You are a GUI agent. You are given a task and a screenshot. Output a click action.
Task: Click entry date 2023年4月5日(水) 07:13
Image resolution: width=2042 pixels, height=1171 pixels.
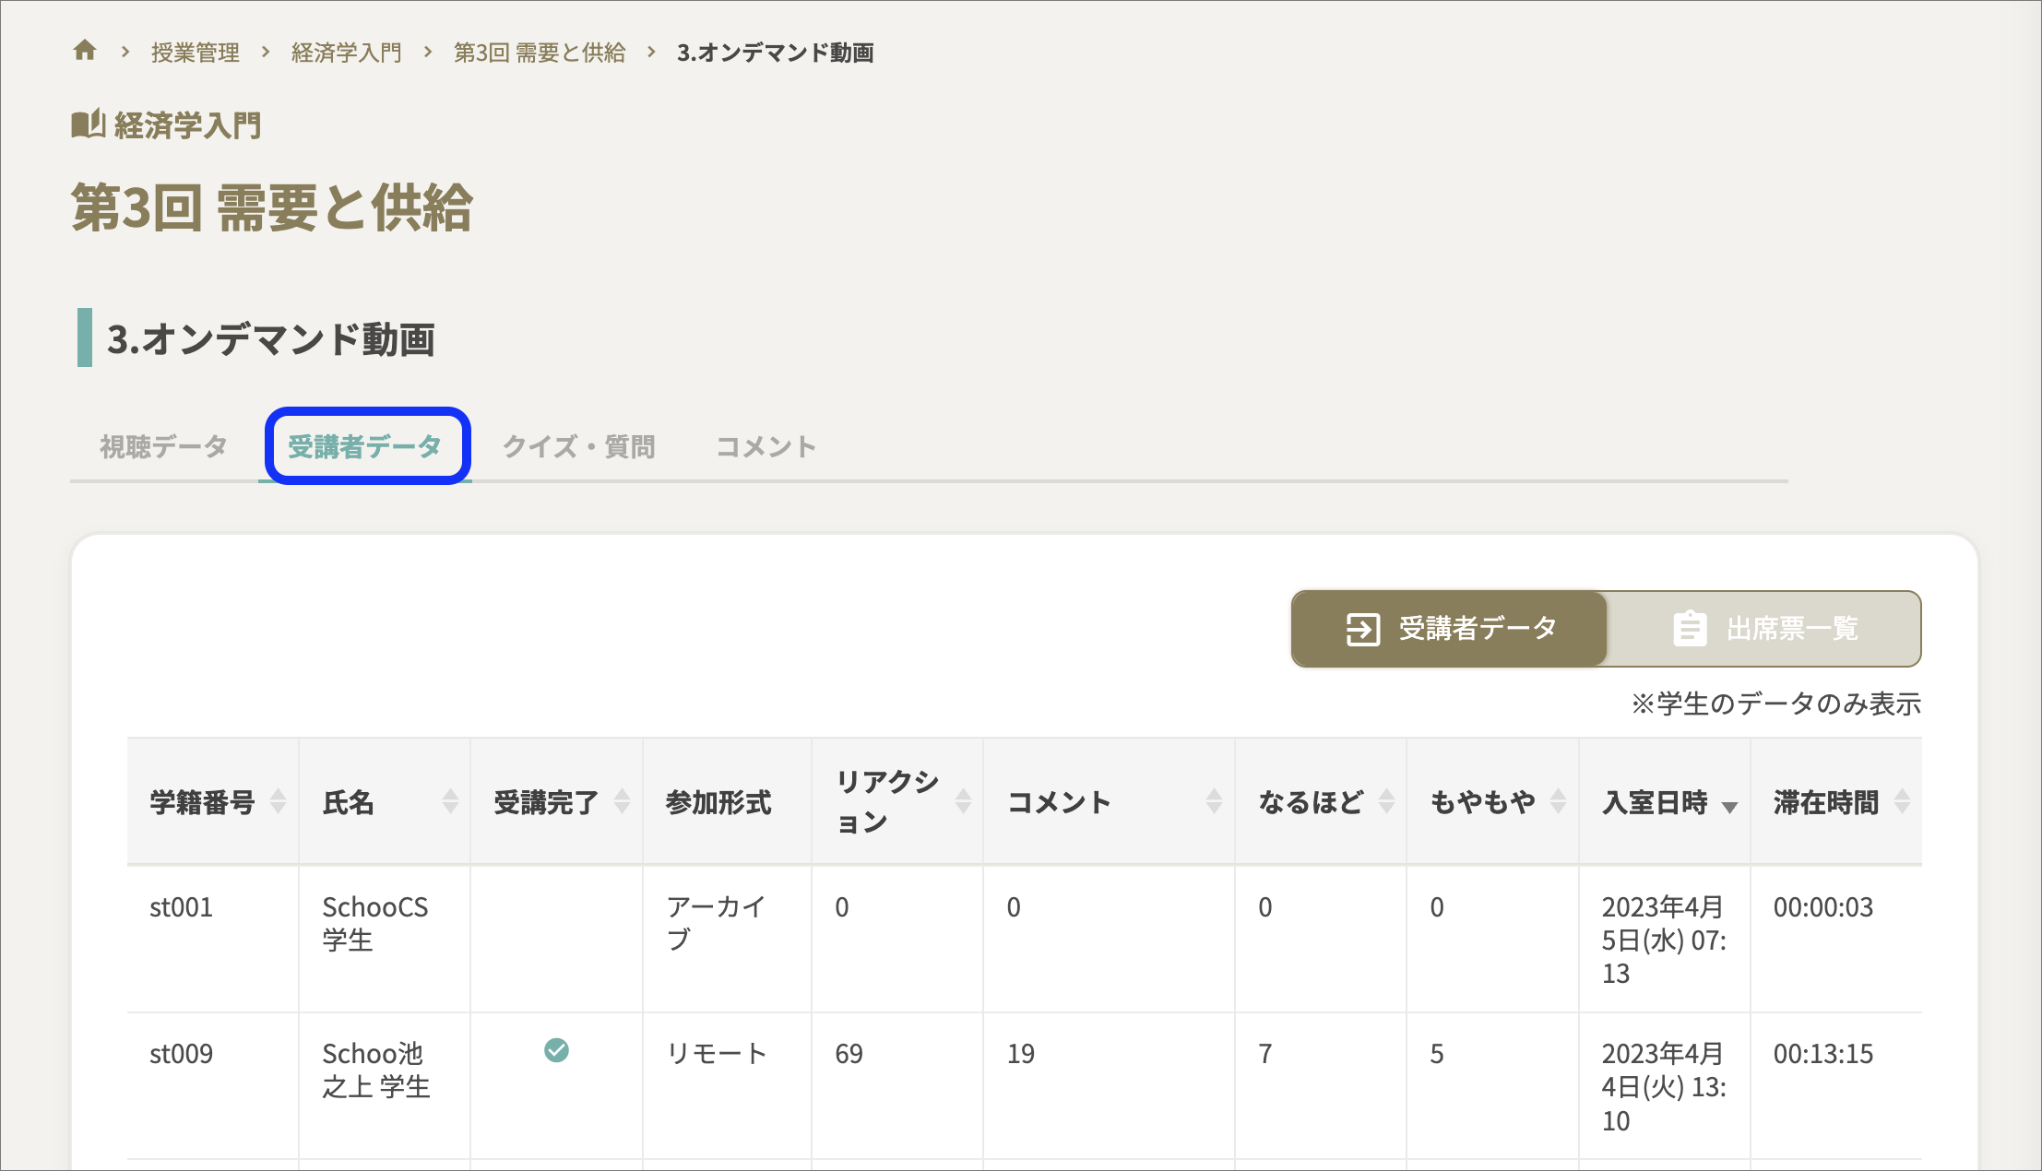pyautogui.click(x=1664, y=940)
